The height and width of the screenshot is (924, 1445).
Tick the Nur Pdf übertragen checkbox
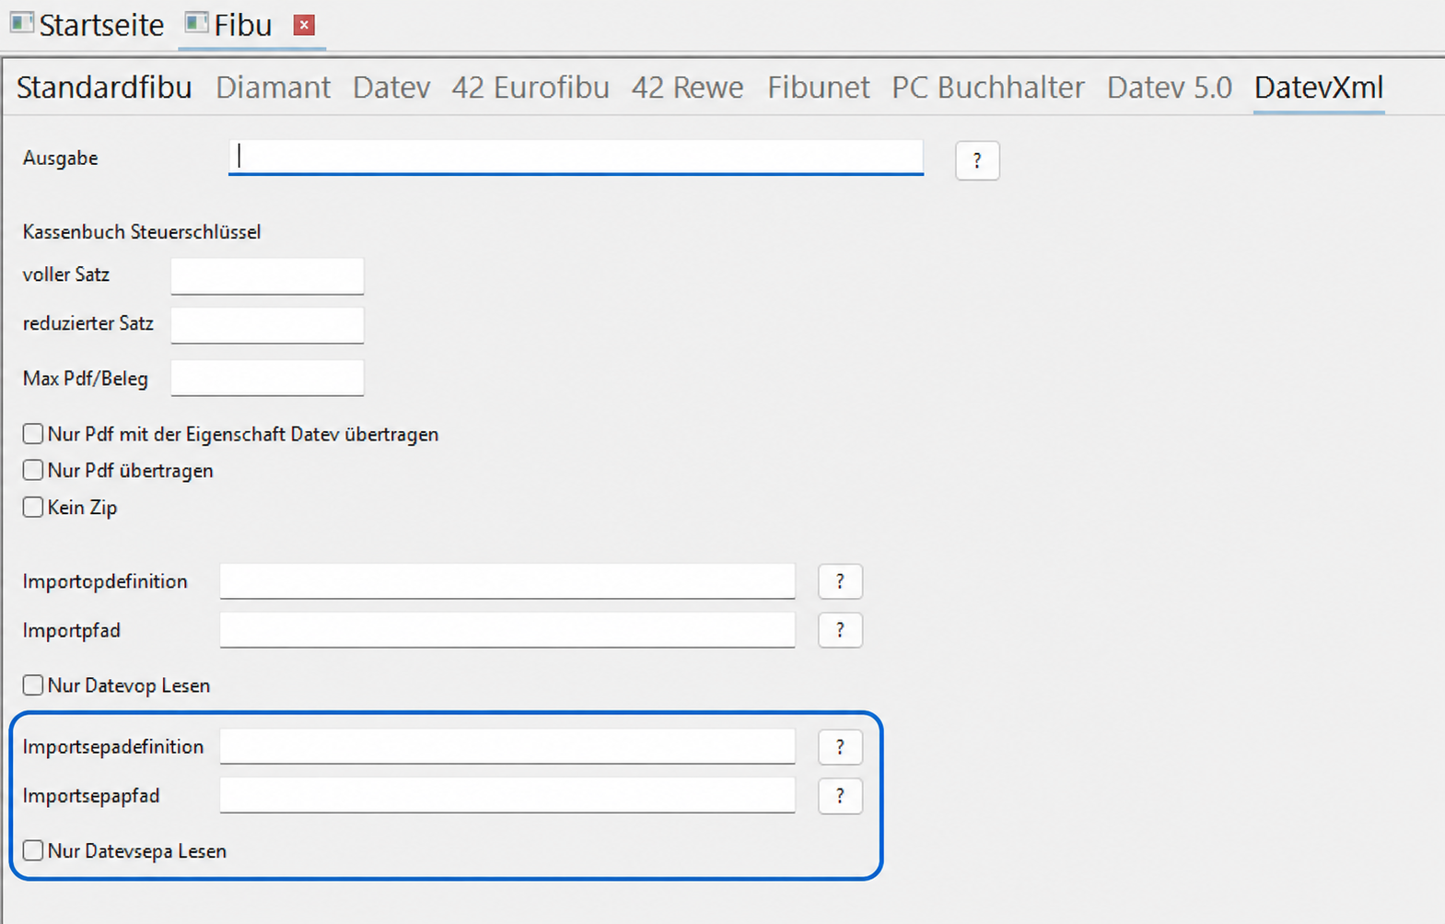click(33, 471)
